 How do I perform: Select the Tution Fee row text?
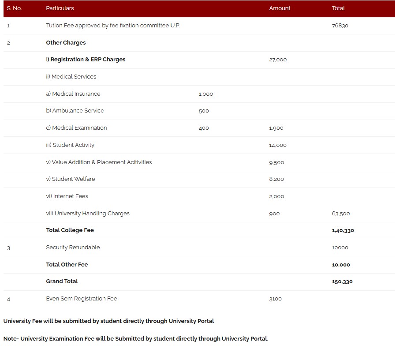(113, 26)
